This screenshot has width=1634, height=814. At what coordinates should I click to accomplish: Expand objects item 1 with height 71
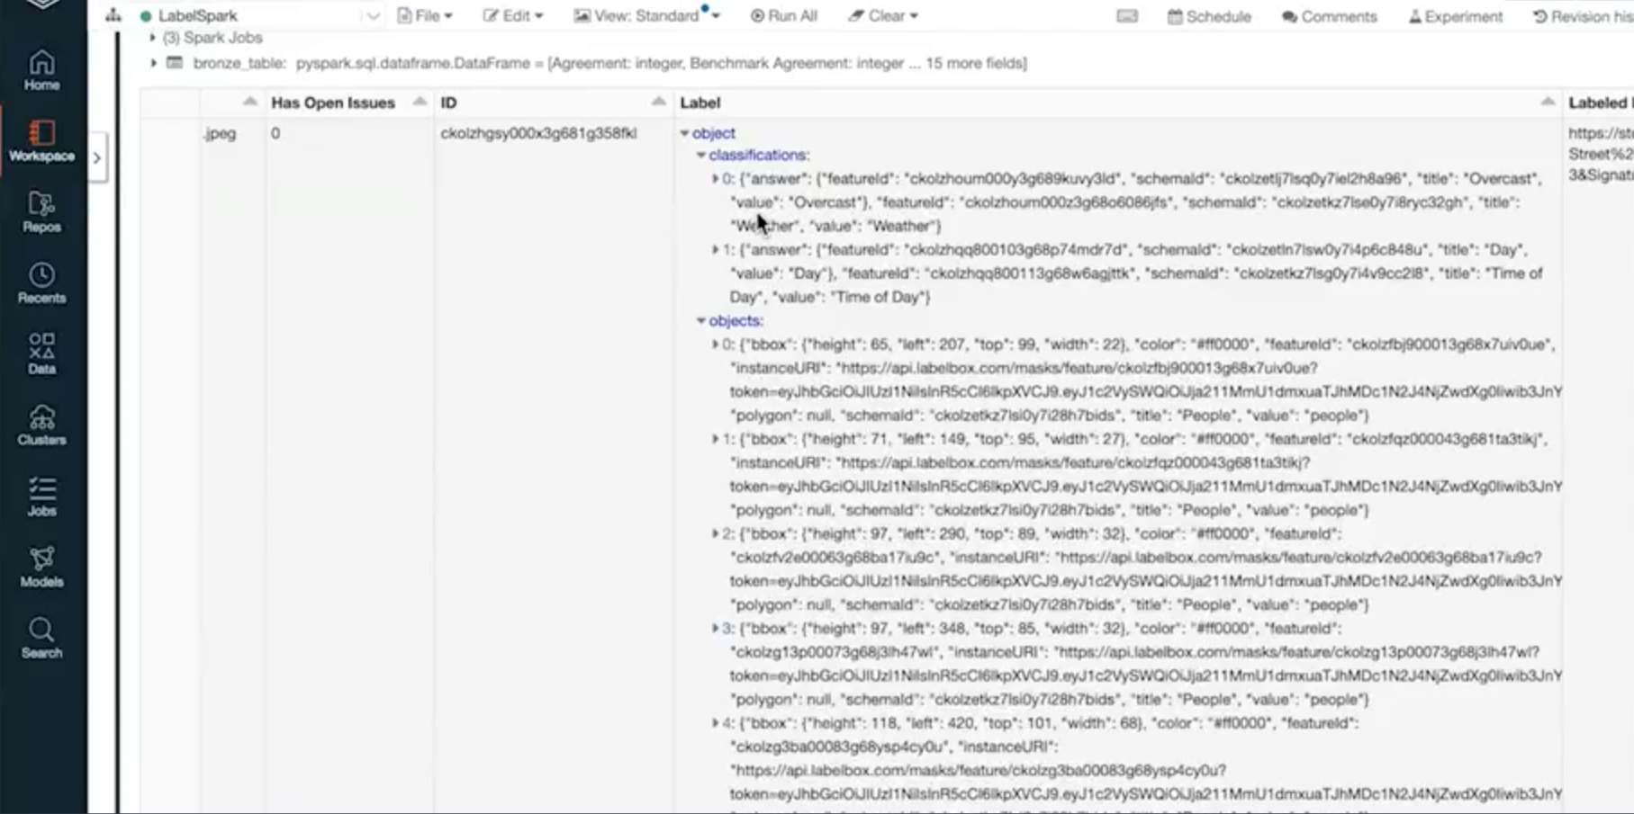(716, 439)
